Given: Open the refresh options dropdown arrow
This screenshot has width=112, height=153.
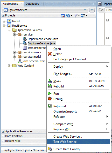Looking at the screenshot, I should (72, 15).
